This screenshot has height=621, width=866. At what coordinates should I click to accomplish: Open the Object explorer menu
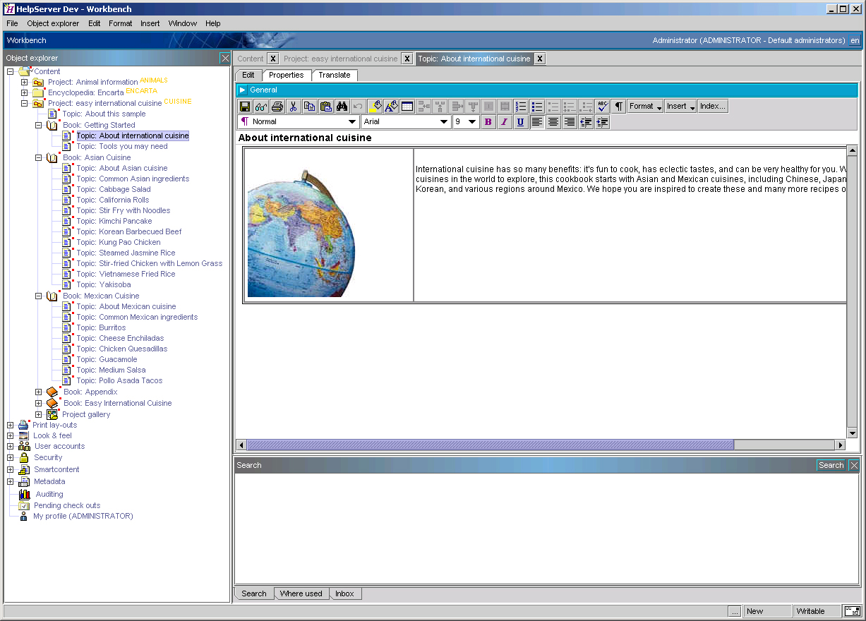(53, 23)
